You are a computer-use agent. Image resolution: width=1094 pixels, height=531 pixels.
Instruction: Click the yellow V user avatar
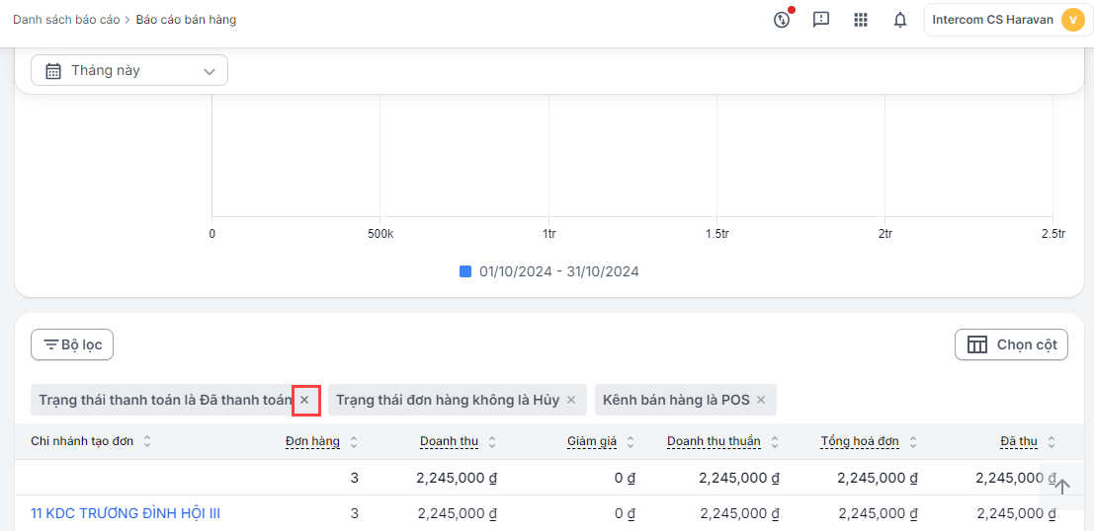click(x=1071, y=20)
